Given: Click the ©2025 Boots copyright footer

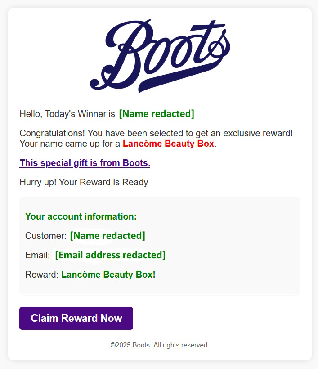Looking at the screenshot, I should [160, 345].
